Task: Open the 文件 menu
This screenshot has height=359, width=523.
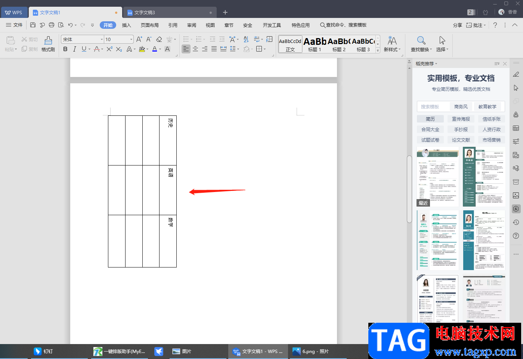Action: (x=15, y=25)
